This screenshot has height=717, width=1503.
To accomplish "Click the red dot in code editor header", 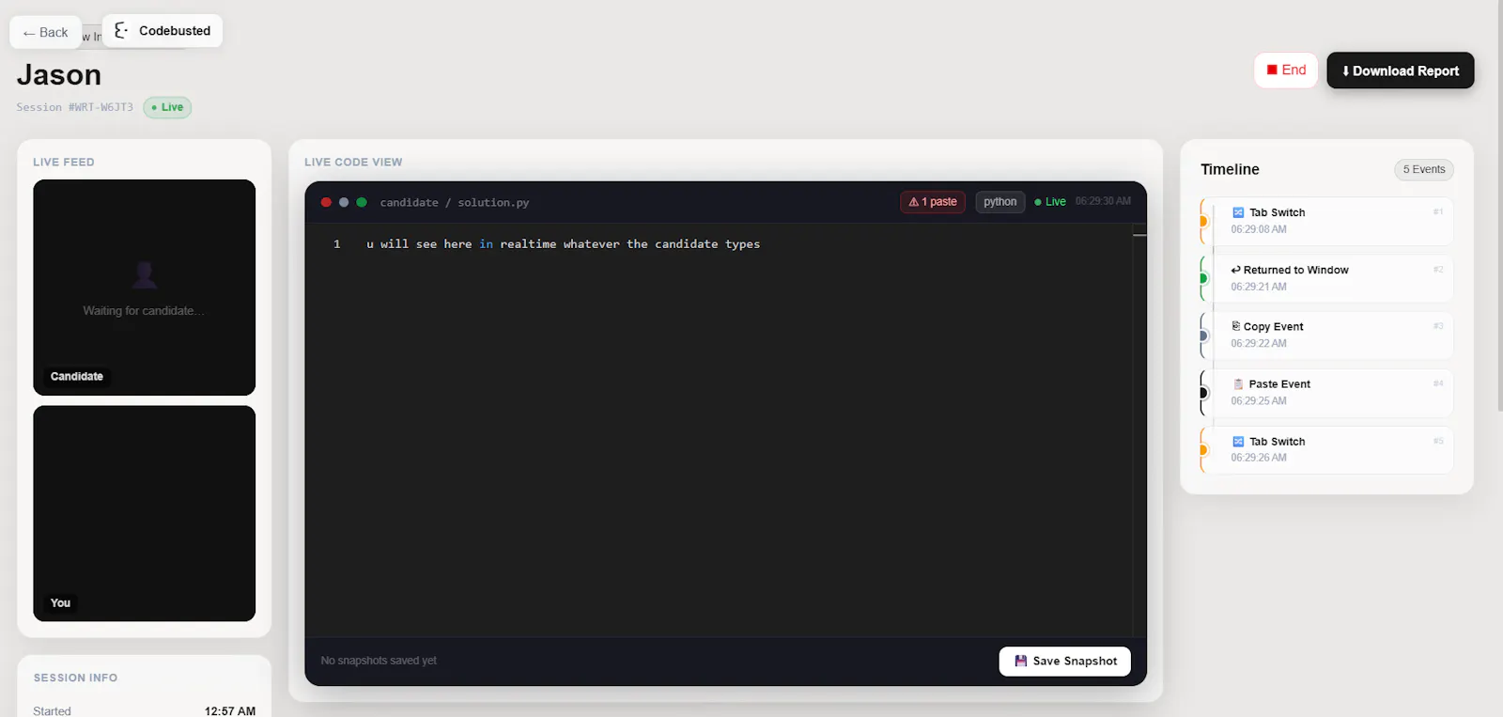I will 326,202.
